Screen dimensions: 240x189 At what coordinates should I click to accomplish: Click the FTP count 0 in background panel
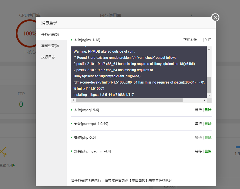coord(21,104)
